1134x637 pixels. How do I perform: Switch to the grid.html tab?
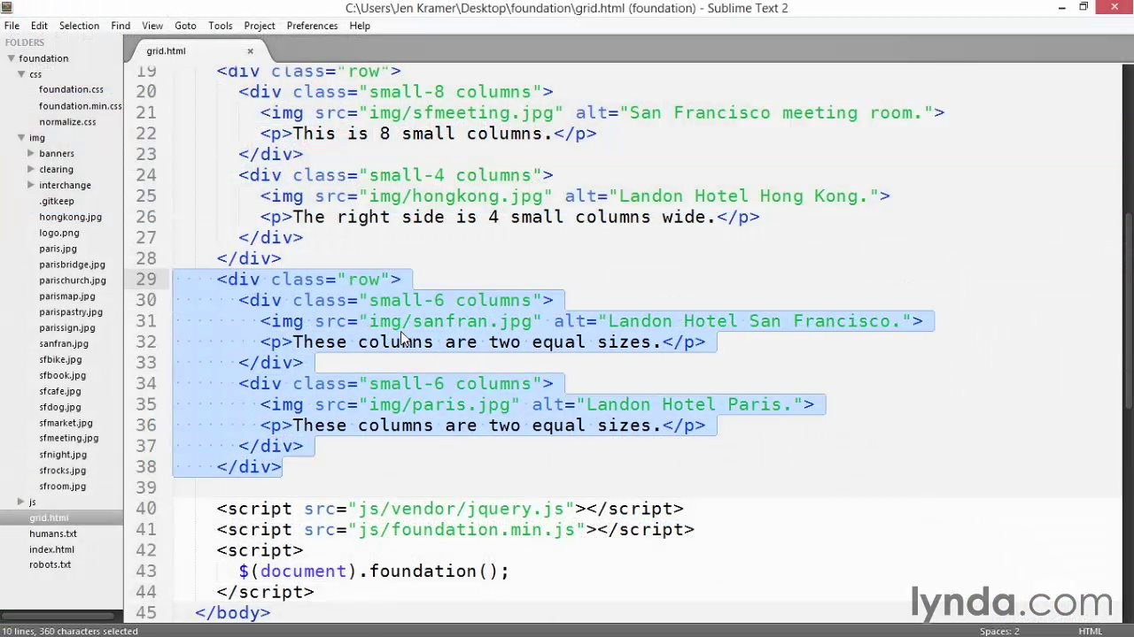click(x=166, y=50)
